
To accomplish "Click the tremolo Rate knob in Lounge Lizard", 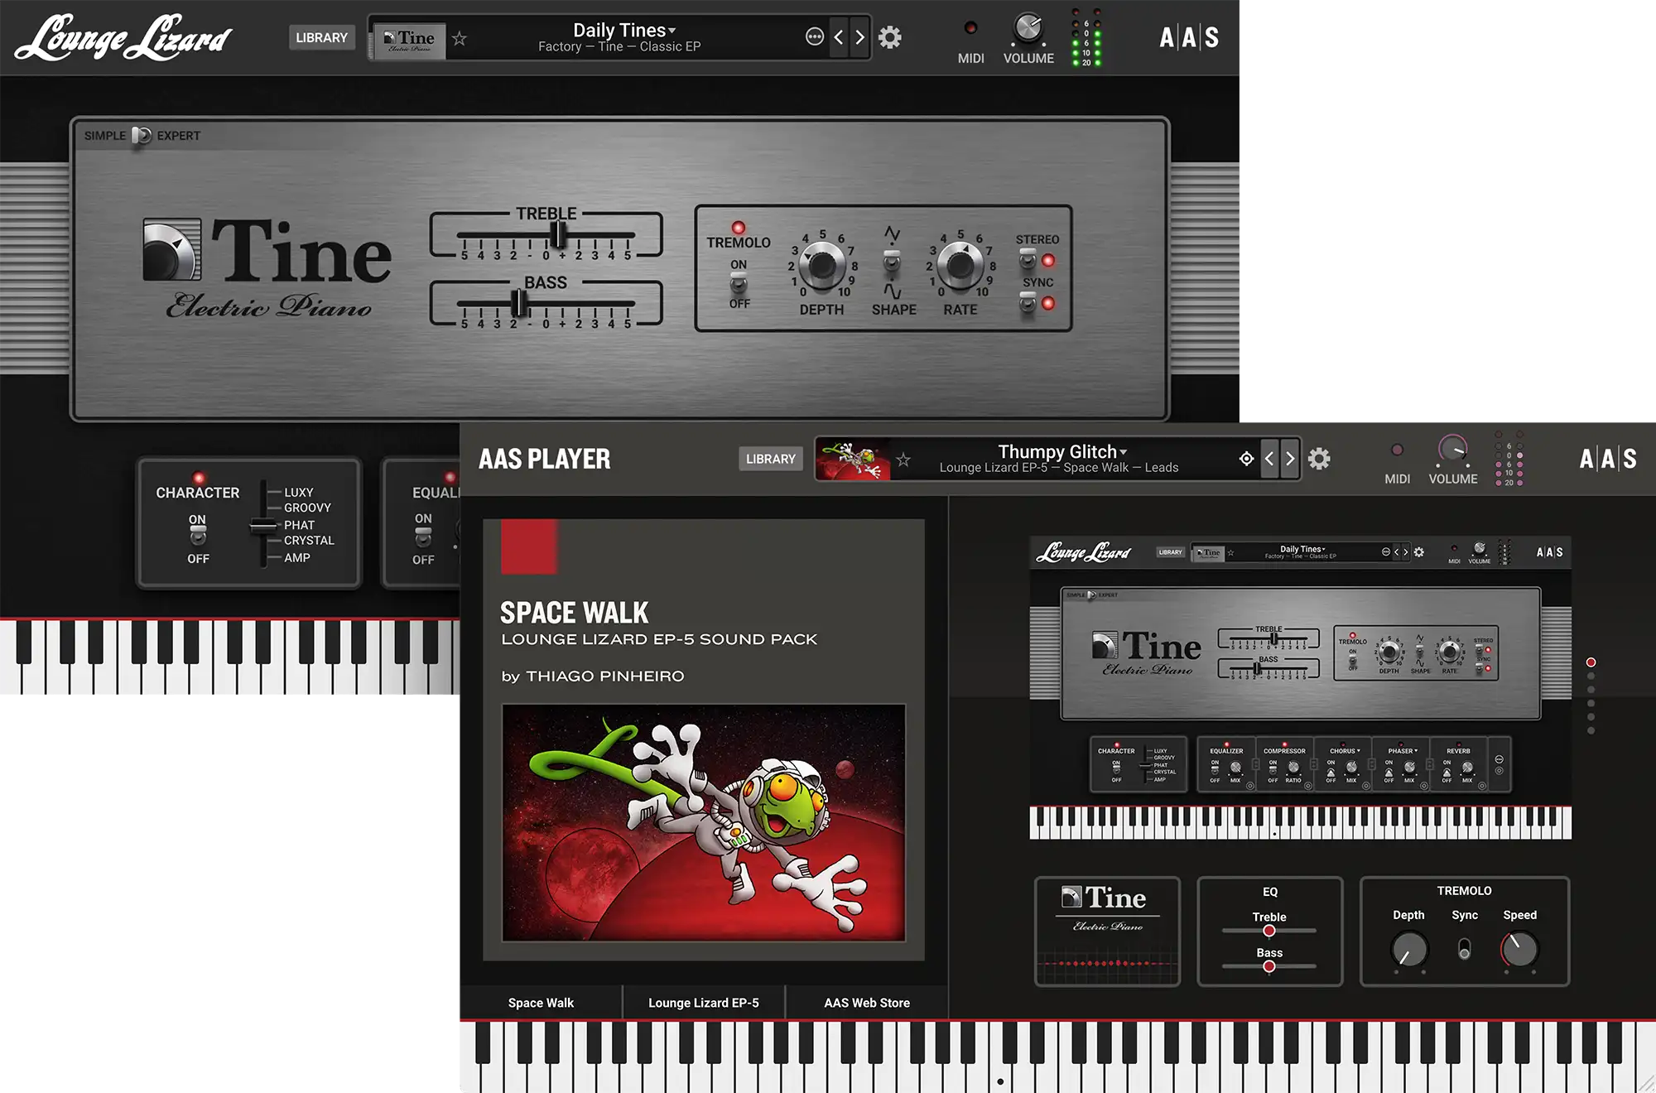I will click(x=960, y=266).
